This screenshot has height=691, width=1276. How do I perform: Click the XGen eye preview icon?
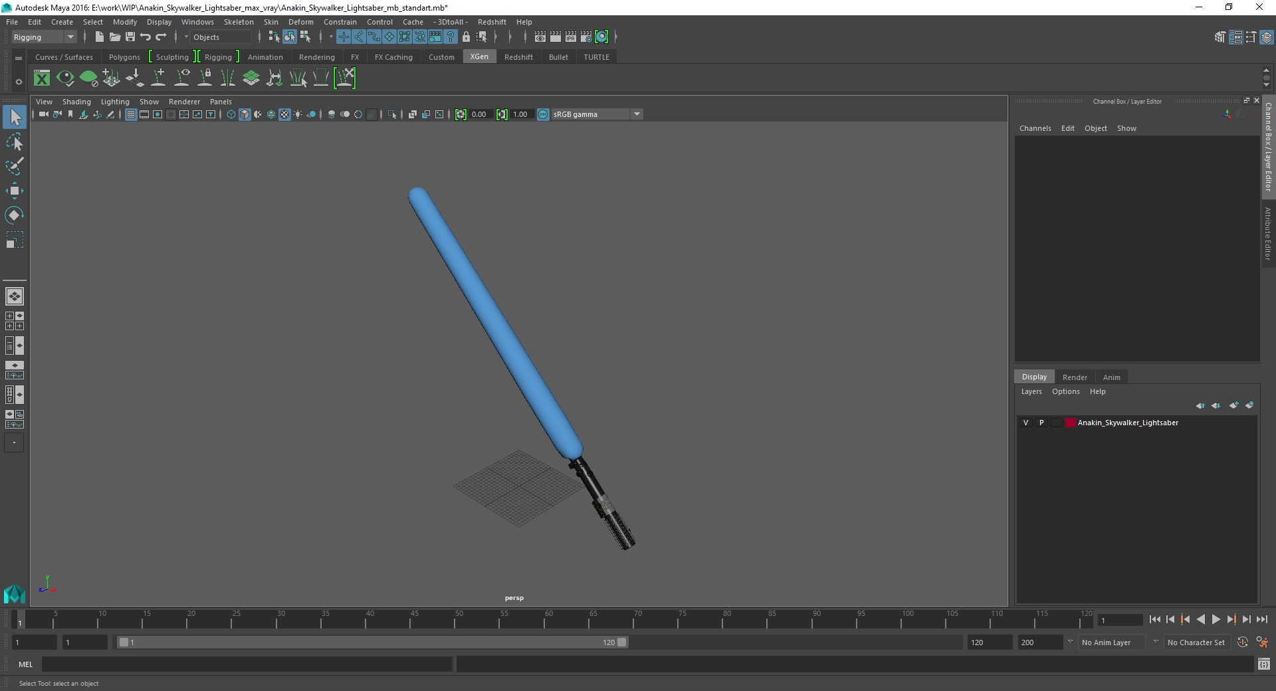pos(65,78)
